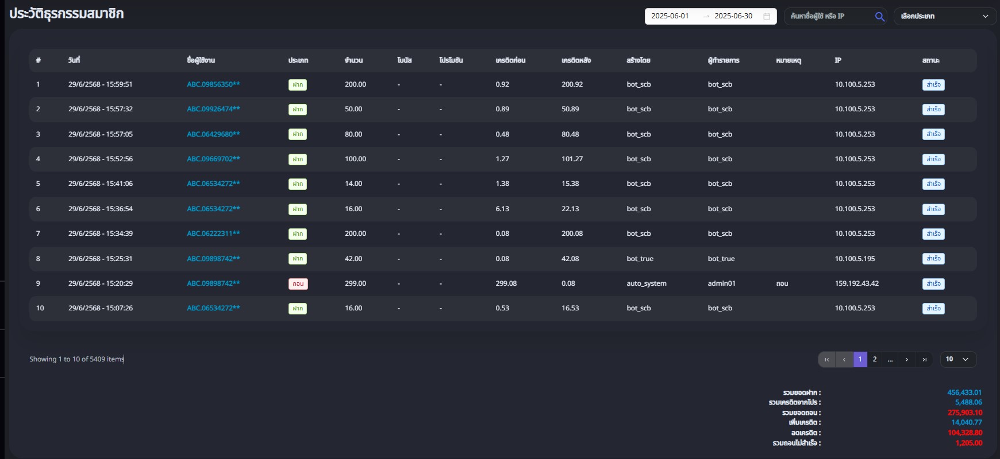Go to the previous page arrow

844,359
